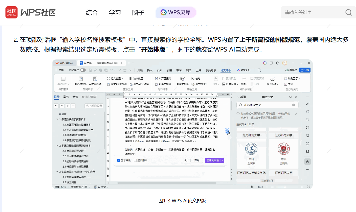Click the zoom slider handle in the status bar
Image resolution: width=356 pixels, height=212 pixels.
(x=285, y=187)
